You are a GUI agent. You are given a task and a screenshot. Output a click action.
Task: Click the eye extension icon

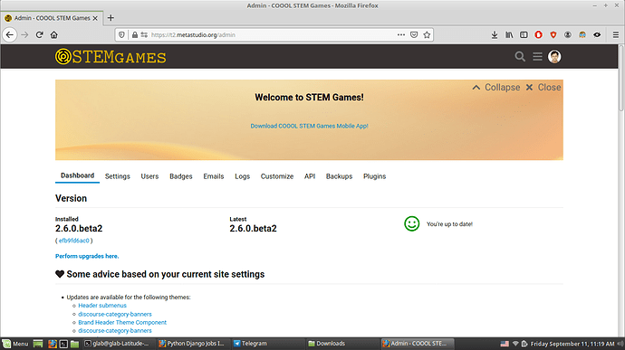597,35
